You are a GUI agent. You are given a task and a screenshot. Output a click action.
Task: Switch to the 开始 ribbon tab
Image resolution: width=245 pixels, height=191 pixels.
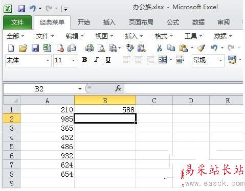pos(84,22)
